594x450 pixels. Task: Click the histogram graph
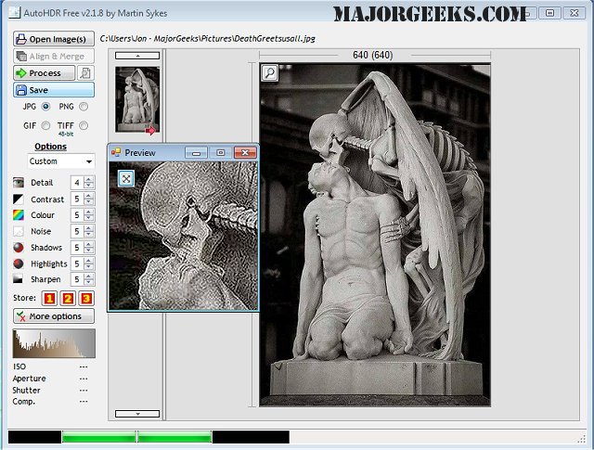click(x=54, y=343)
